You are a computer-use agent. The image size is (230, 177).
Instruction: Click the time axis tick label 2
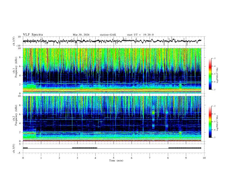click(59, 158)
